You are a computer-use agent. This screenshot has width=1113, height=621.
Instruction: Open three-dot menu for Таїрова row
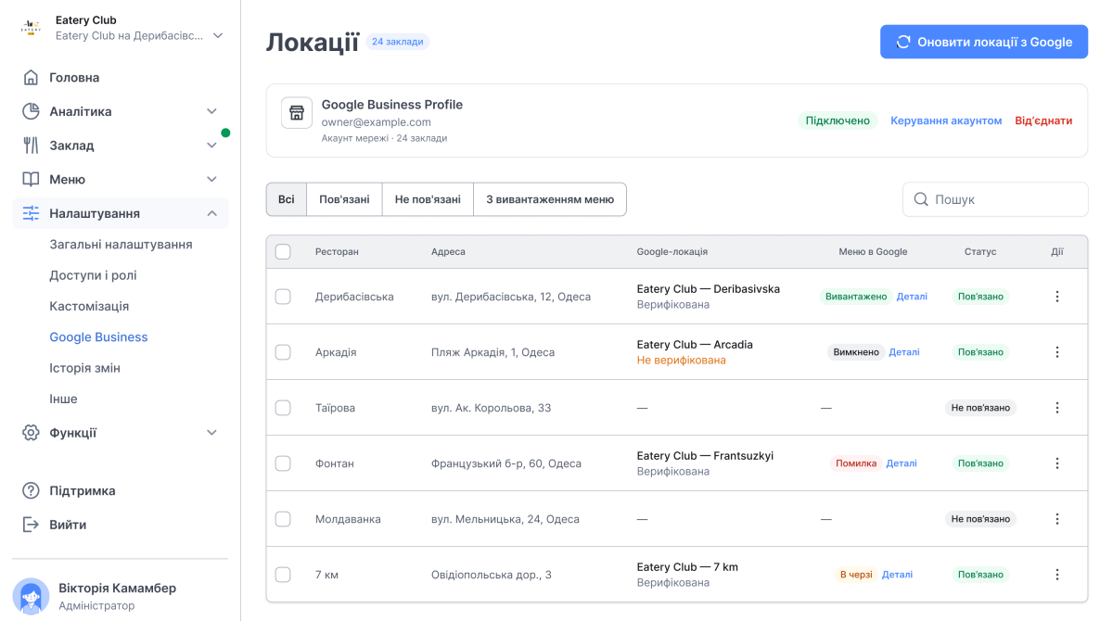tap(1057, 408)
